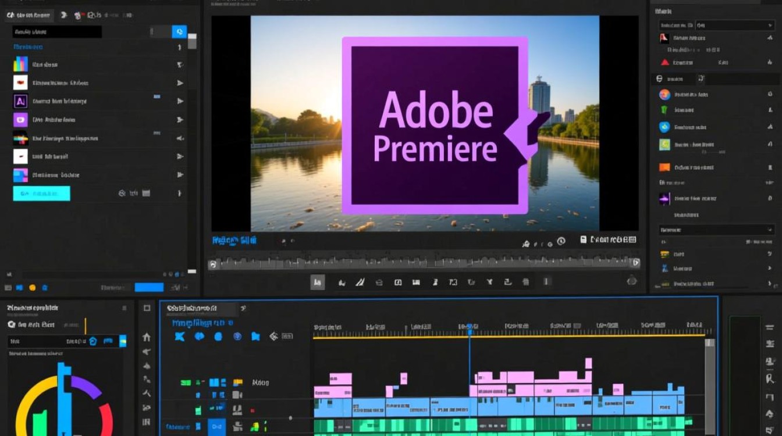Expand the arrow on the color stripes row
The image size is (782, 436).
coord(180,138)
